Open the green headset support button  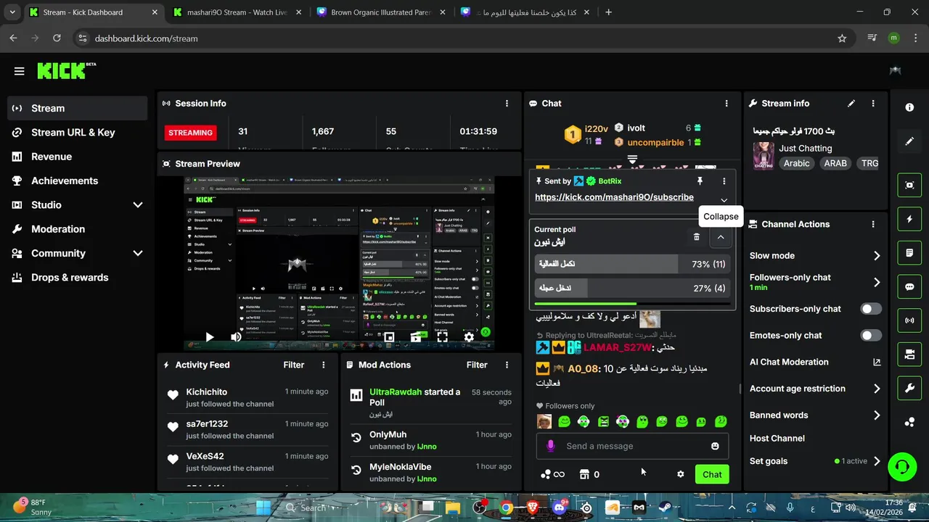pos(902,465)
